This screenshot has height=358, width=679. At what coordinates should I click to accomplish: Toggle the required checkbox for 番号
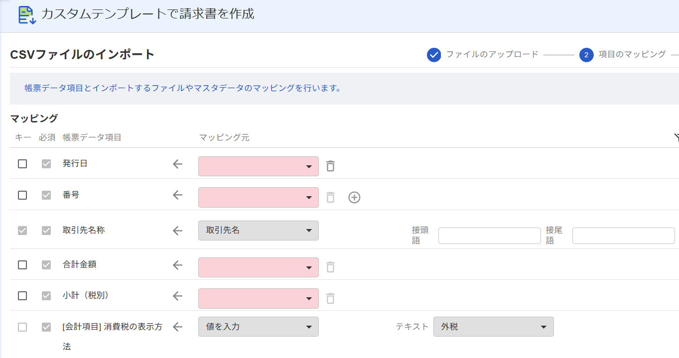pos(46,195)
